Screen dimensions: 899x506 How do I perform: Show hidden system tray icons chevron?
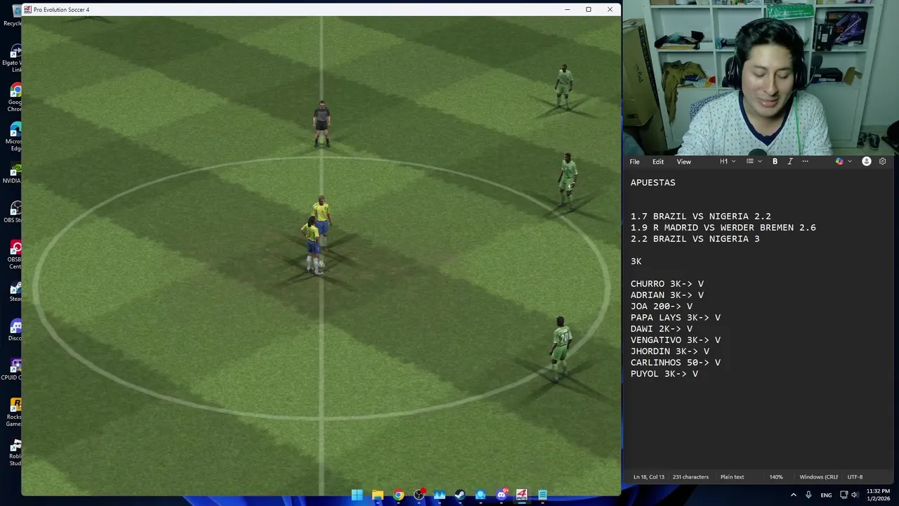(794, 495)
